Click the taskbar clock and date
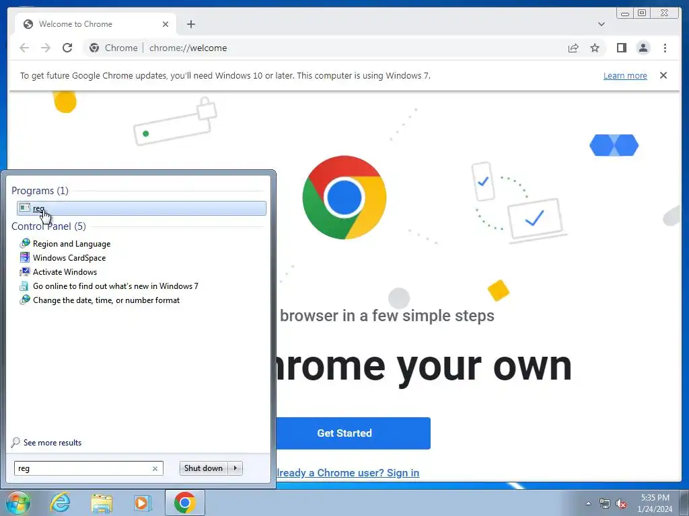The image size is (689, 516). click(655, 503)
